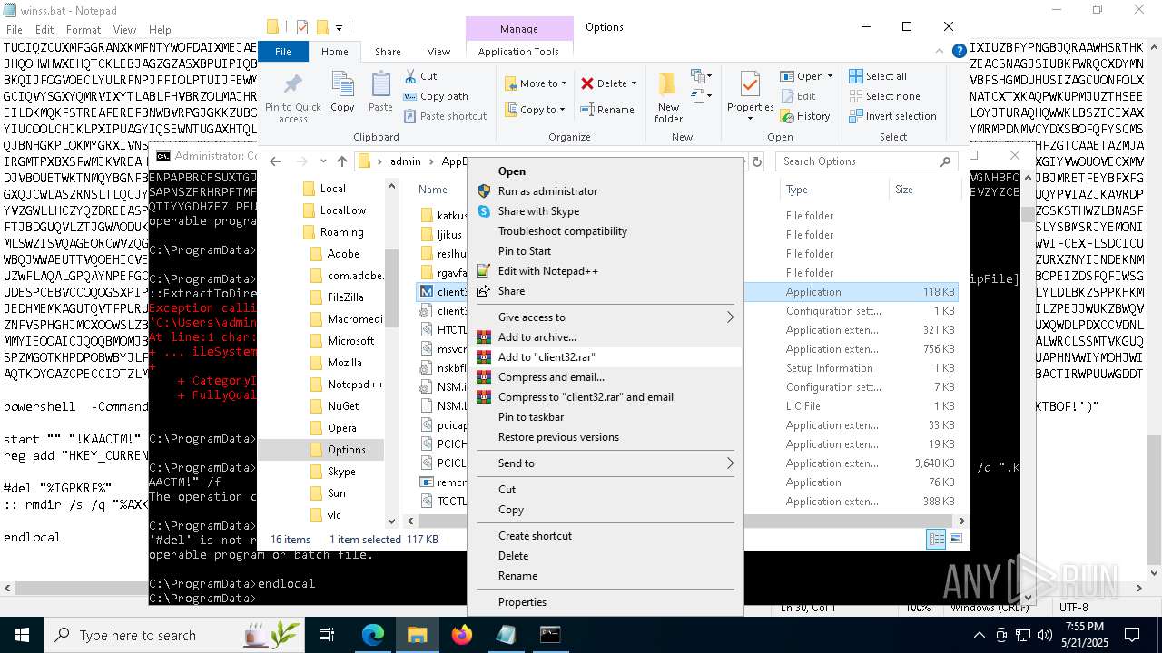Image resolution: width=1162 pixels, height=653 pixels.
Task: Switch to the Share ribbon tab
Action: (x=388, y=52)
